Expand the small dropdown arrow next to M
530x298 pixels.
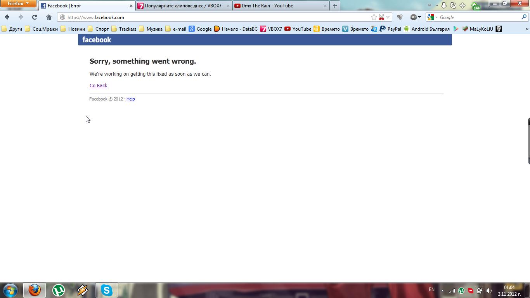[x=437, y=5]
